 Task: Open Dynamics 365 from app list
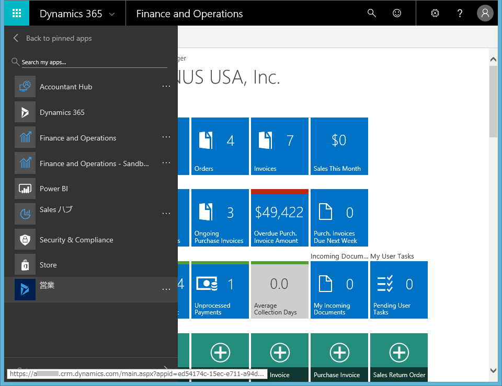click(x=62, y=112)
